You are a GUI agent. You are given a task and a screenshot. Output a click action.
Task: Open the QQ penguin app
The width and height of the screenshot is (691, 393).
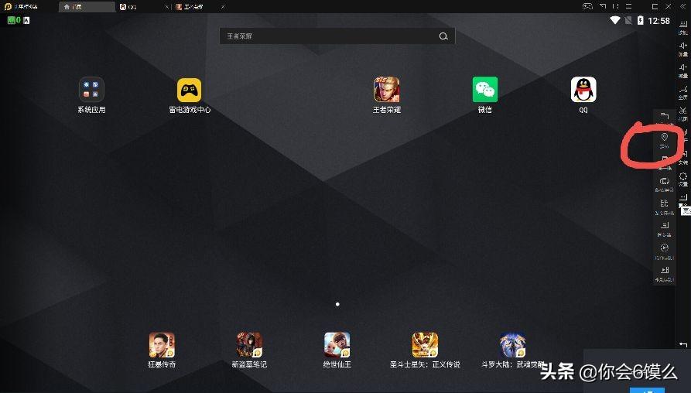tap(583, 91)
